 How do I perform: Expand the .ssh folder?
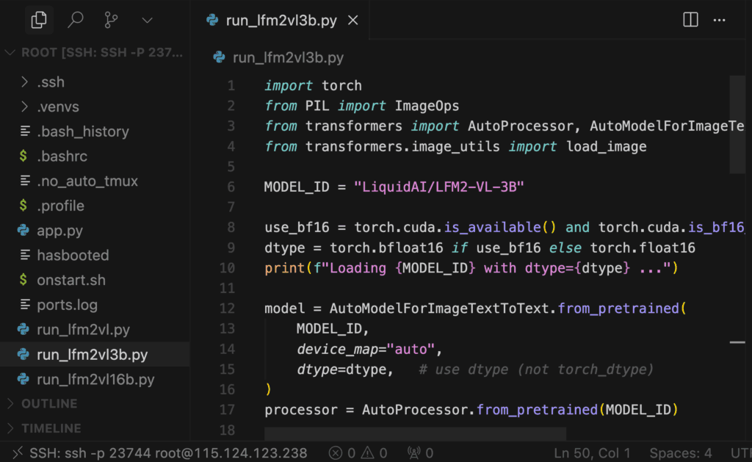pos(51,82)
